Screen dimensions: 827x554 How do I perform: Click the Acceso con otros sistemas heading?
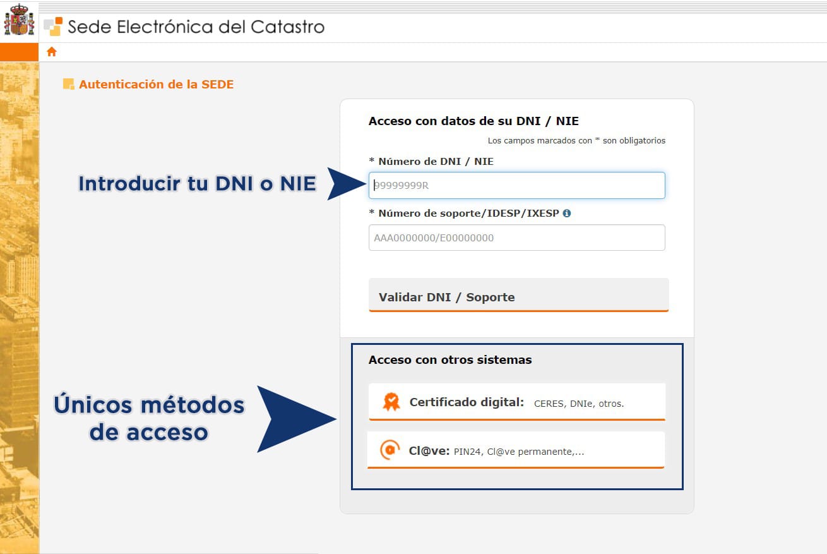tap(450, 360)
